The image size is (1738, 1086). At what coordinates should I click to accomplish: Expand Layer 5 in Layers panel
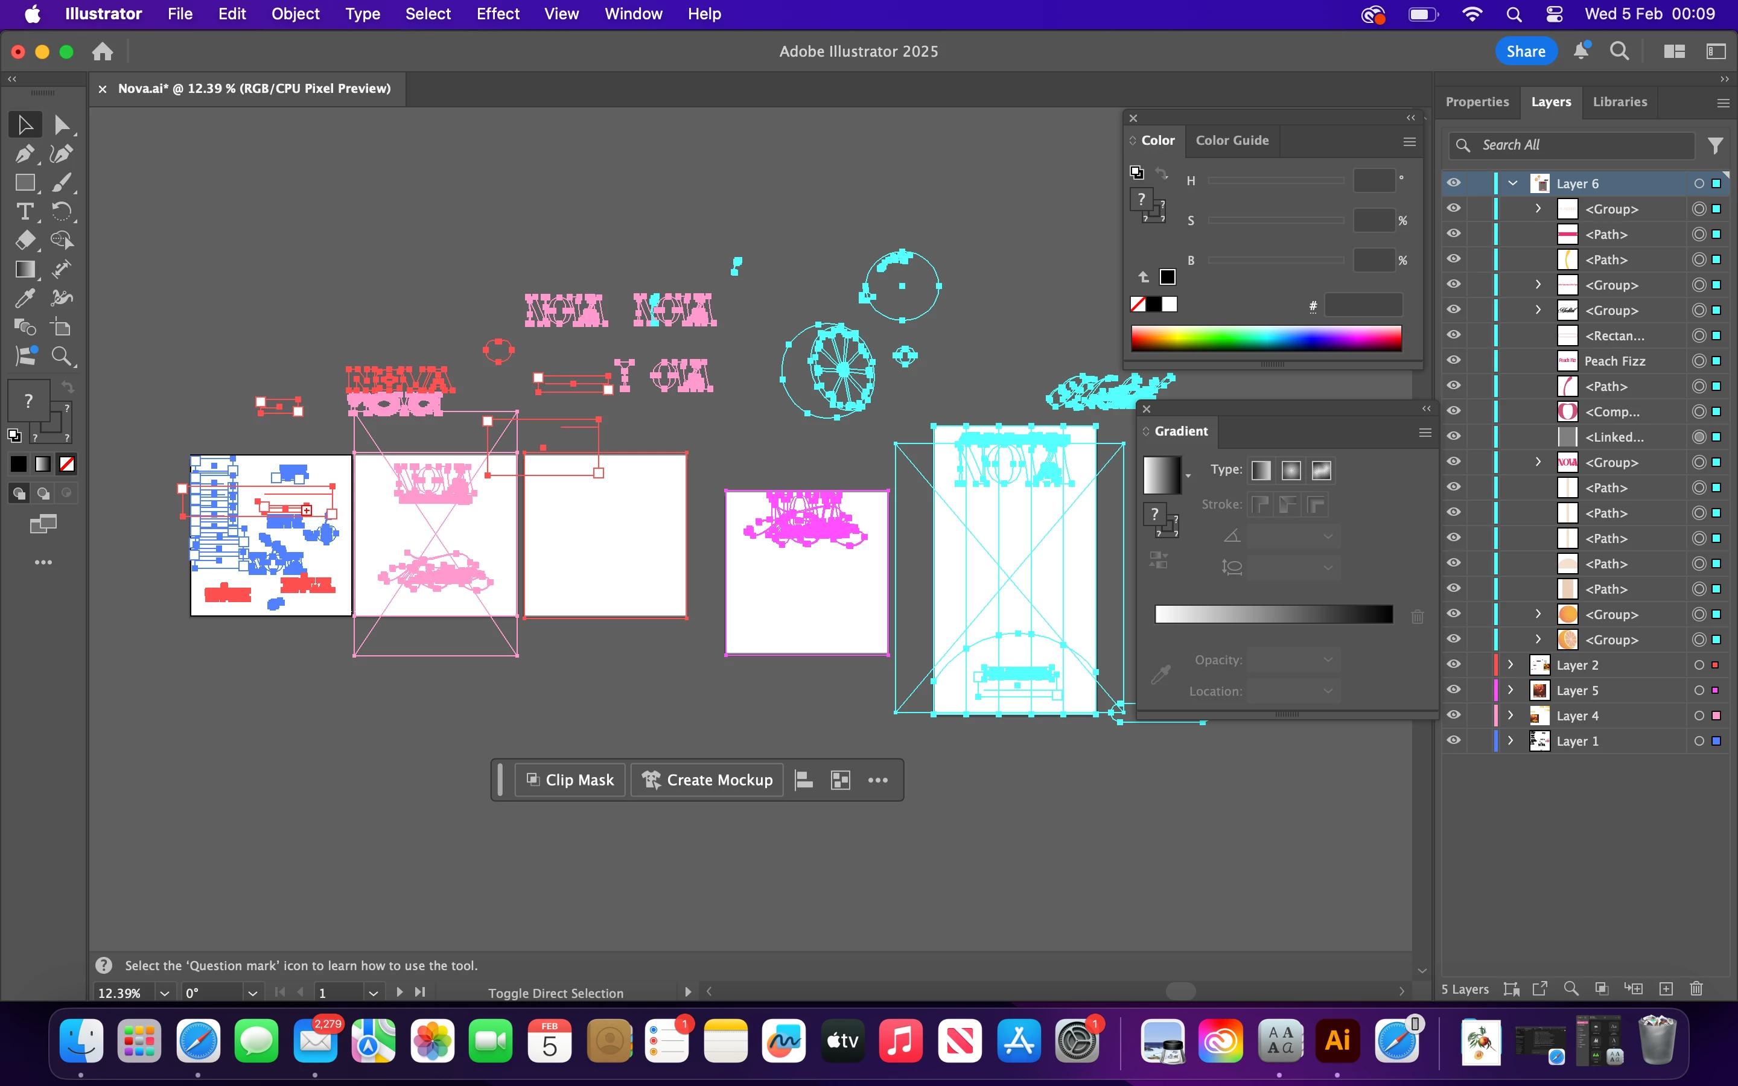(x=1510, y=690)
